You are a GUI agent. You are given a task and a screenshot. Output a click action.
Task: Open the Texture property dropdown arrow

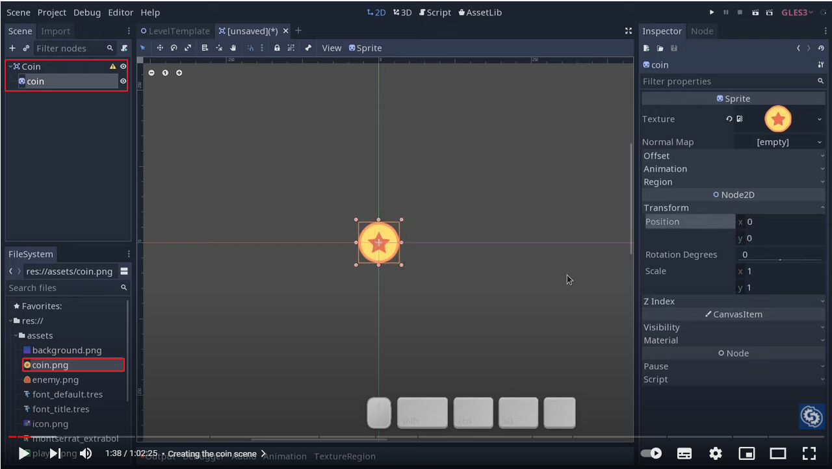point(819,120)
